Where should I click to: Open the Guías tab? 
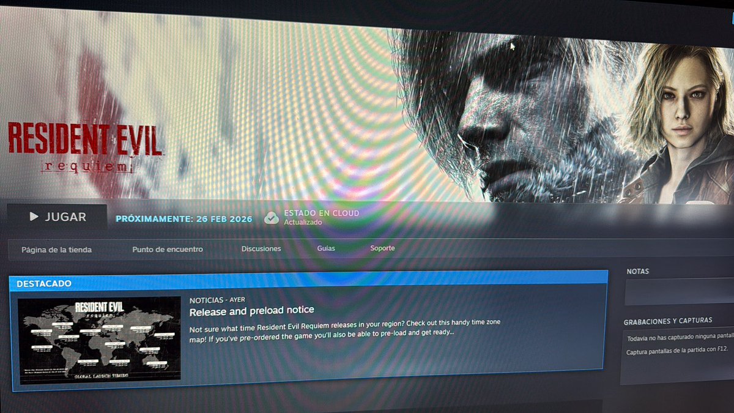click(x=326, y=248)
